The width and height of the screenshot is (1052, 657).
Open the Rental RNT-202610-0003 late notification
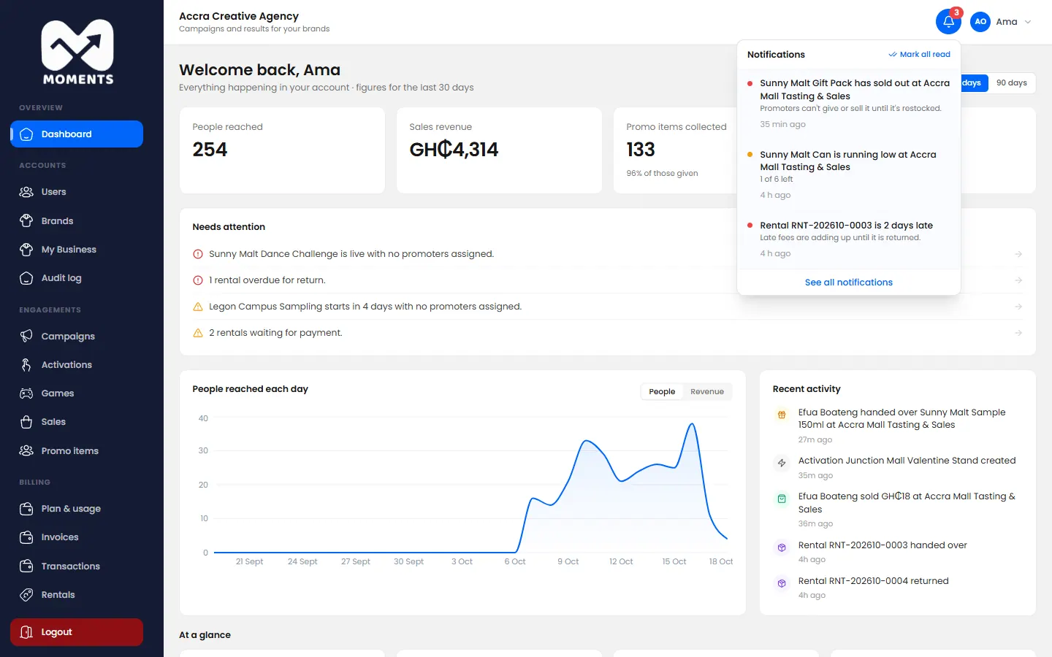tap(849, 239)
